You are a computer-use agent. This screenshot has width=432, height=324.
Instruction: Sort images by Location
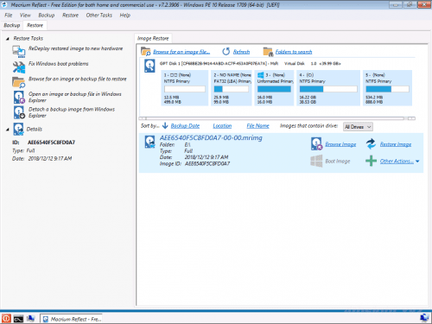(222, 126)
